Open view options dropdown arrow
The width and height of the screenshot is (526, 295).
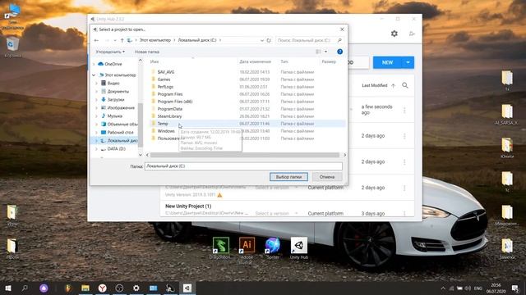[325, 52]
